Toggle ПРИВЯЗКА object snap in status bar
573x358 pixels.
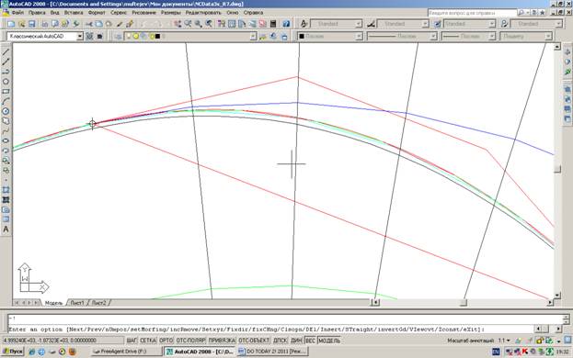tap(222, 341)
